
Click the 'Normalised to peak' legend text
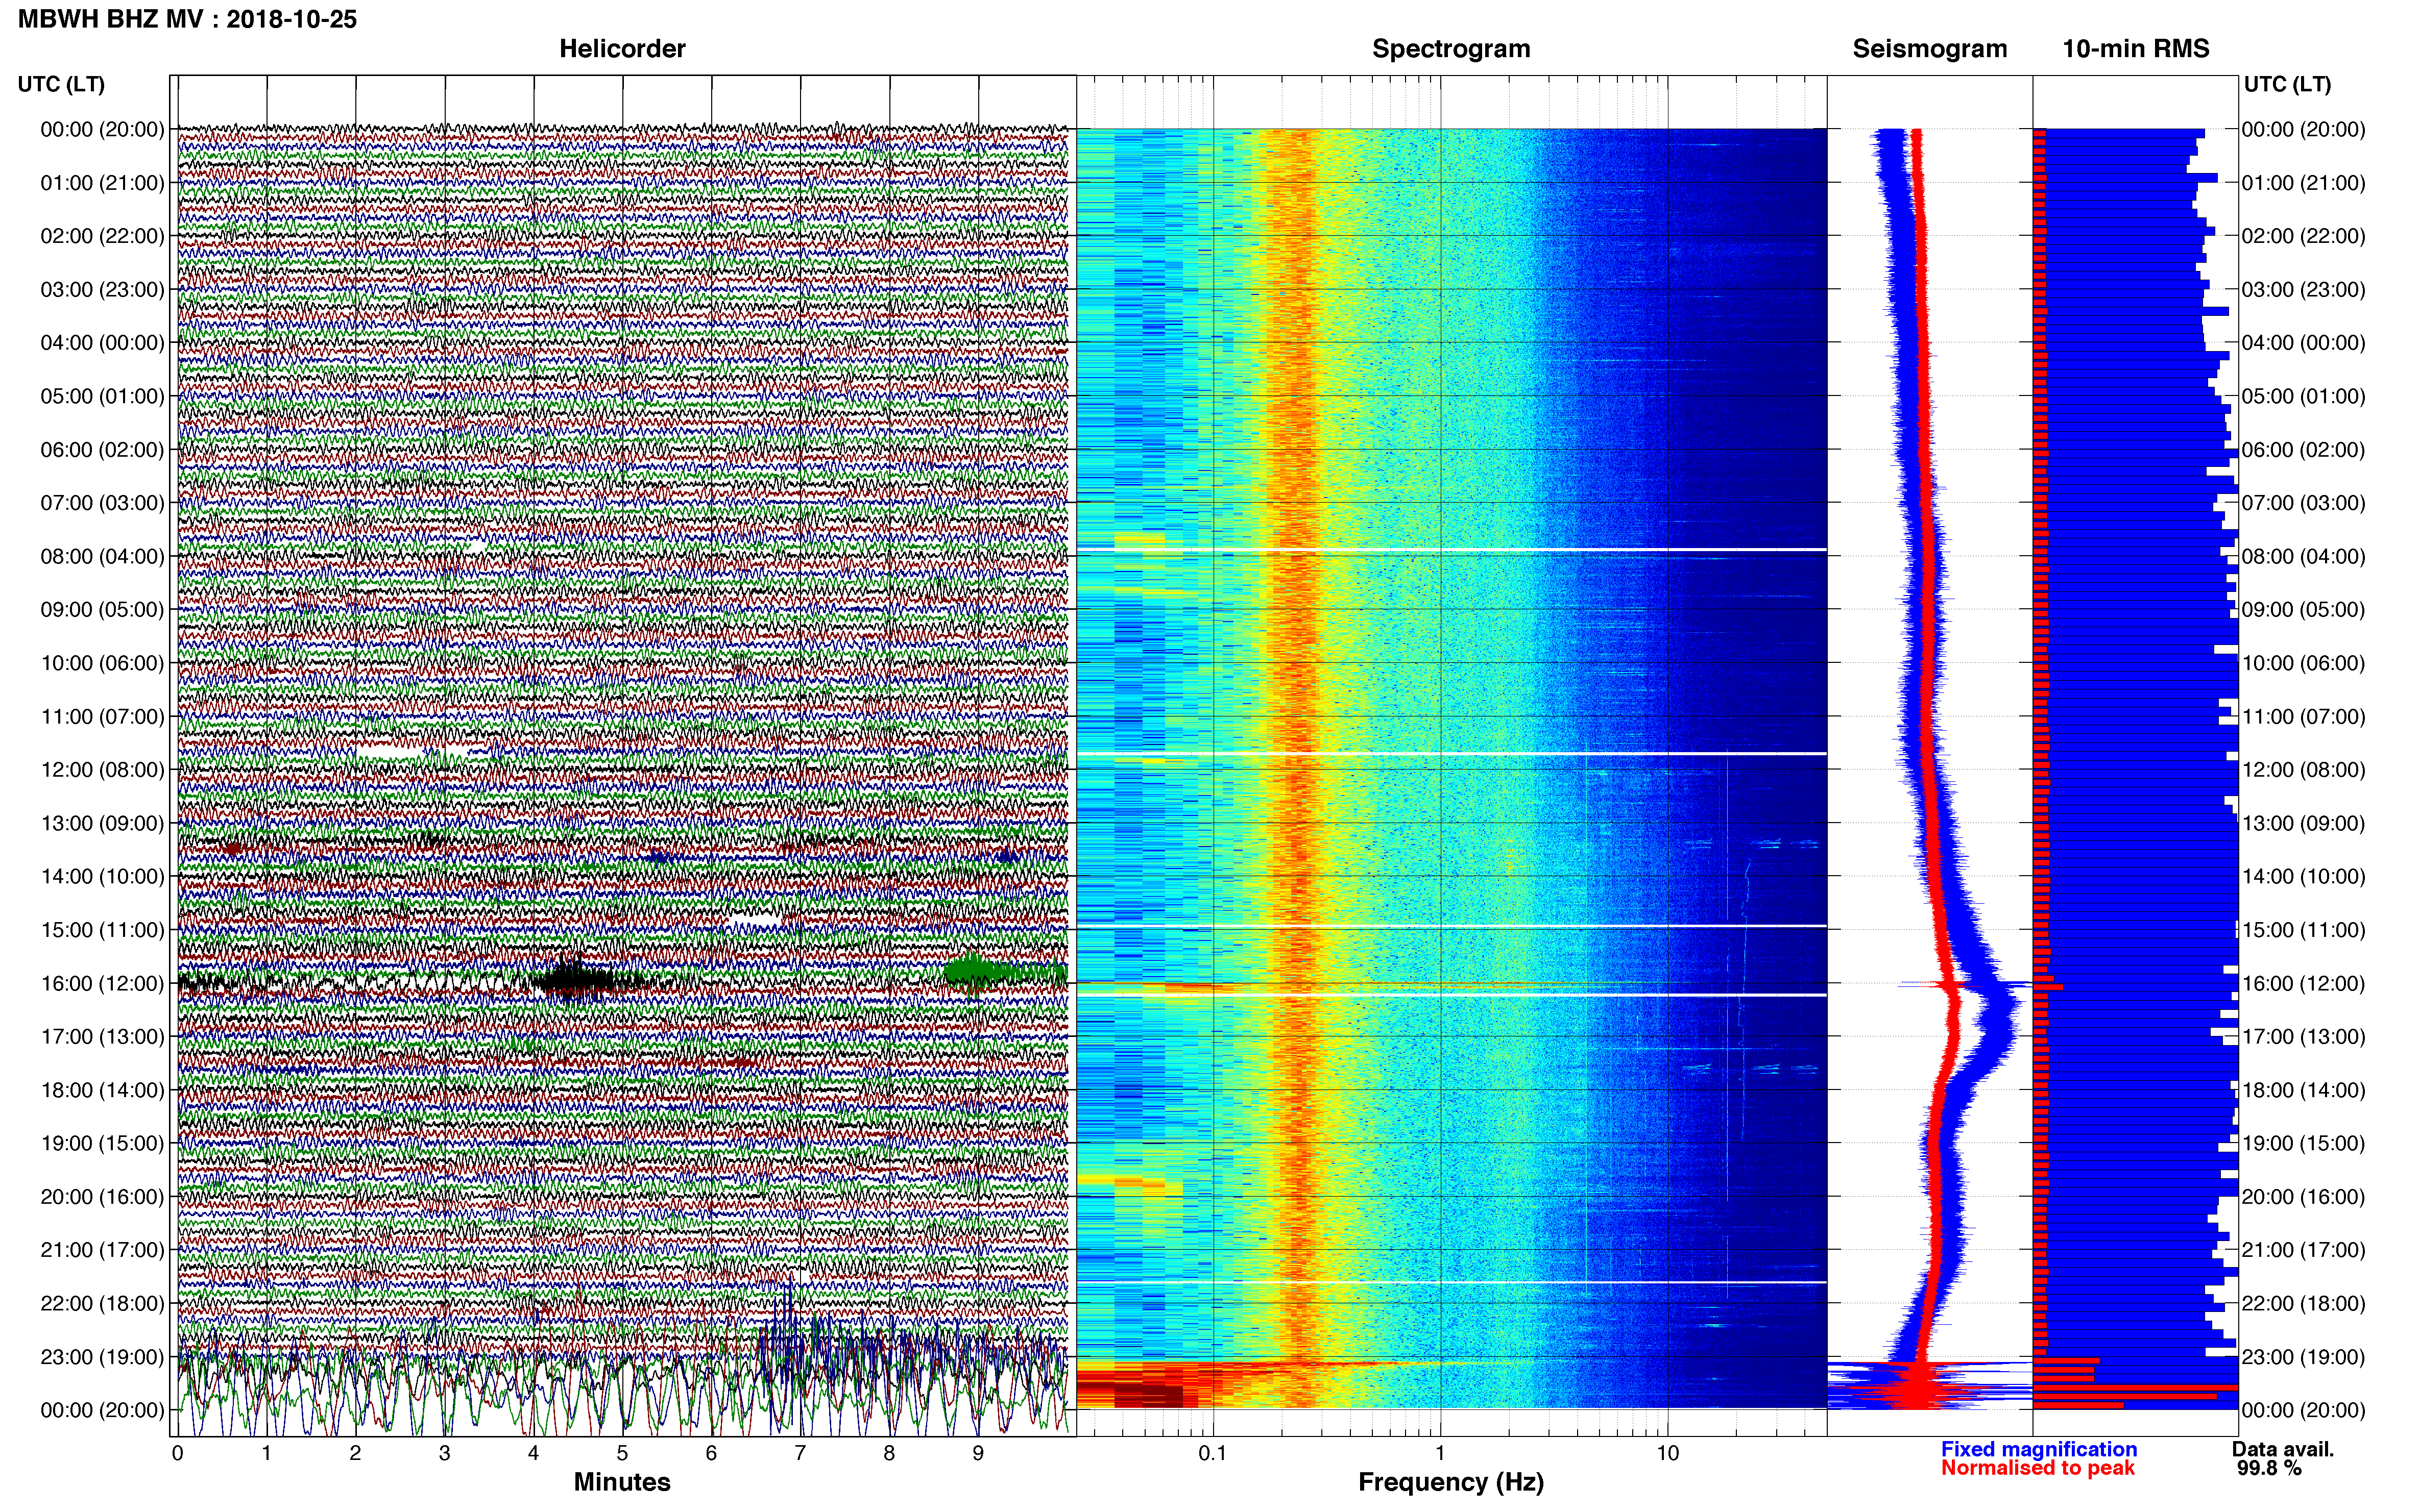coord(2038,1468)
